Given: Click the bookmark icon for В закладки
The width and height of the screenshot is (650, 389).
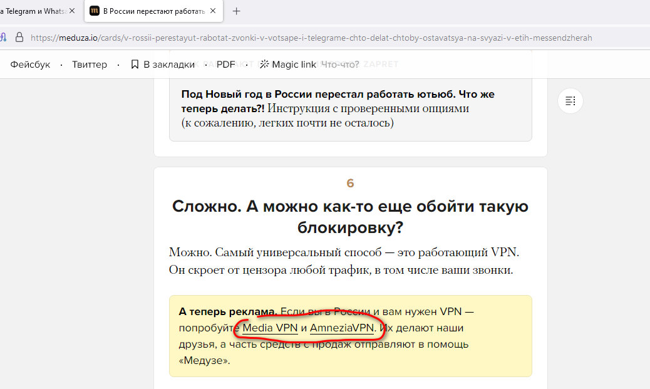Looking at the screenshot, I should (135, 65).
